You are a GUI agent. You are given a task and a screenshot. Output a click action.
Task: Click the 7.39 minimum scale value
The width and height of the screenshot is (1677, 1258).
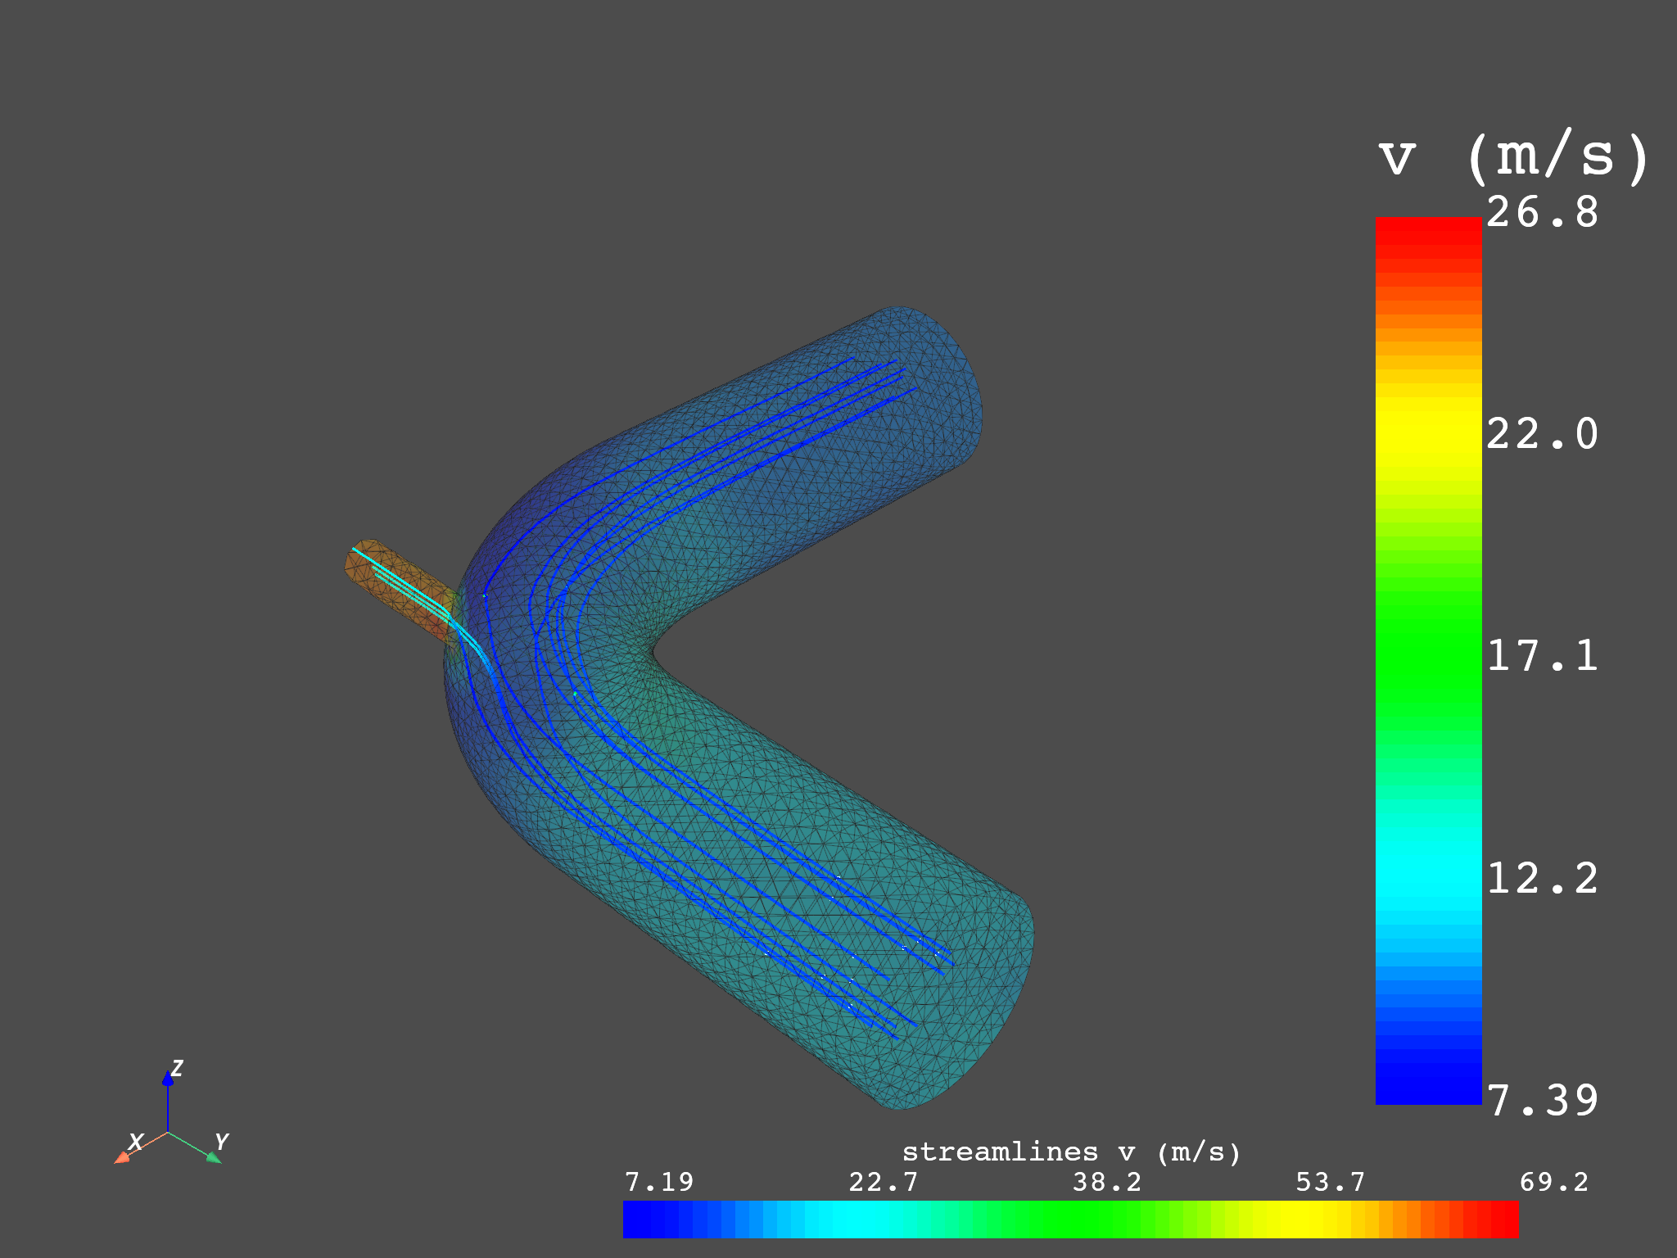[x=1542, y=1100]
